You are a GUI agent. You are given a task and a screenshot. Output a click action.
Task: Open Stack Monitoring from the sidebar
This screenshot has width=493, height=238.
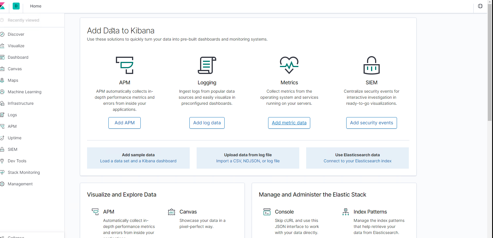click(24, 172)
